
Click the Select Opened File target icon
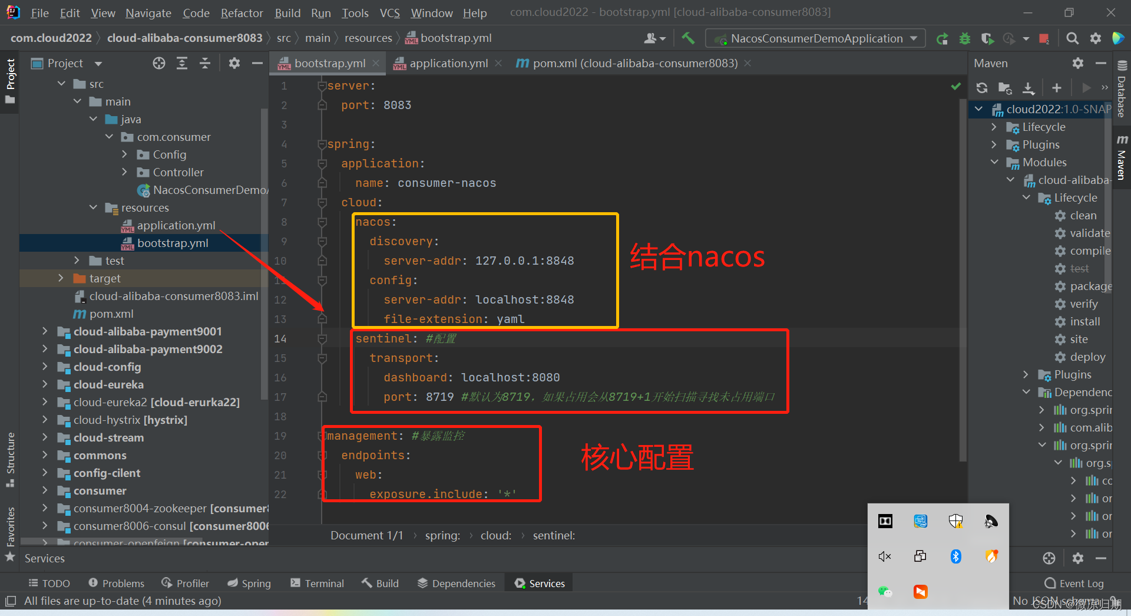pyautogui.click(x=159, y=63)
